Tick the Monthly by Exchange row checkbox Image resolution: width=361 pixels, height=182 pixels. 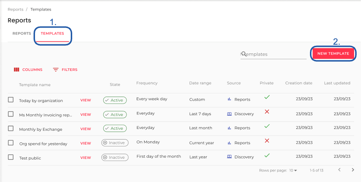11,129
